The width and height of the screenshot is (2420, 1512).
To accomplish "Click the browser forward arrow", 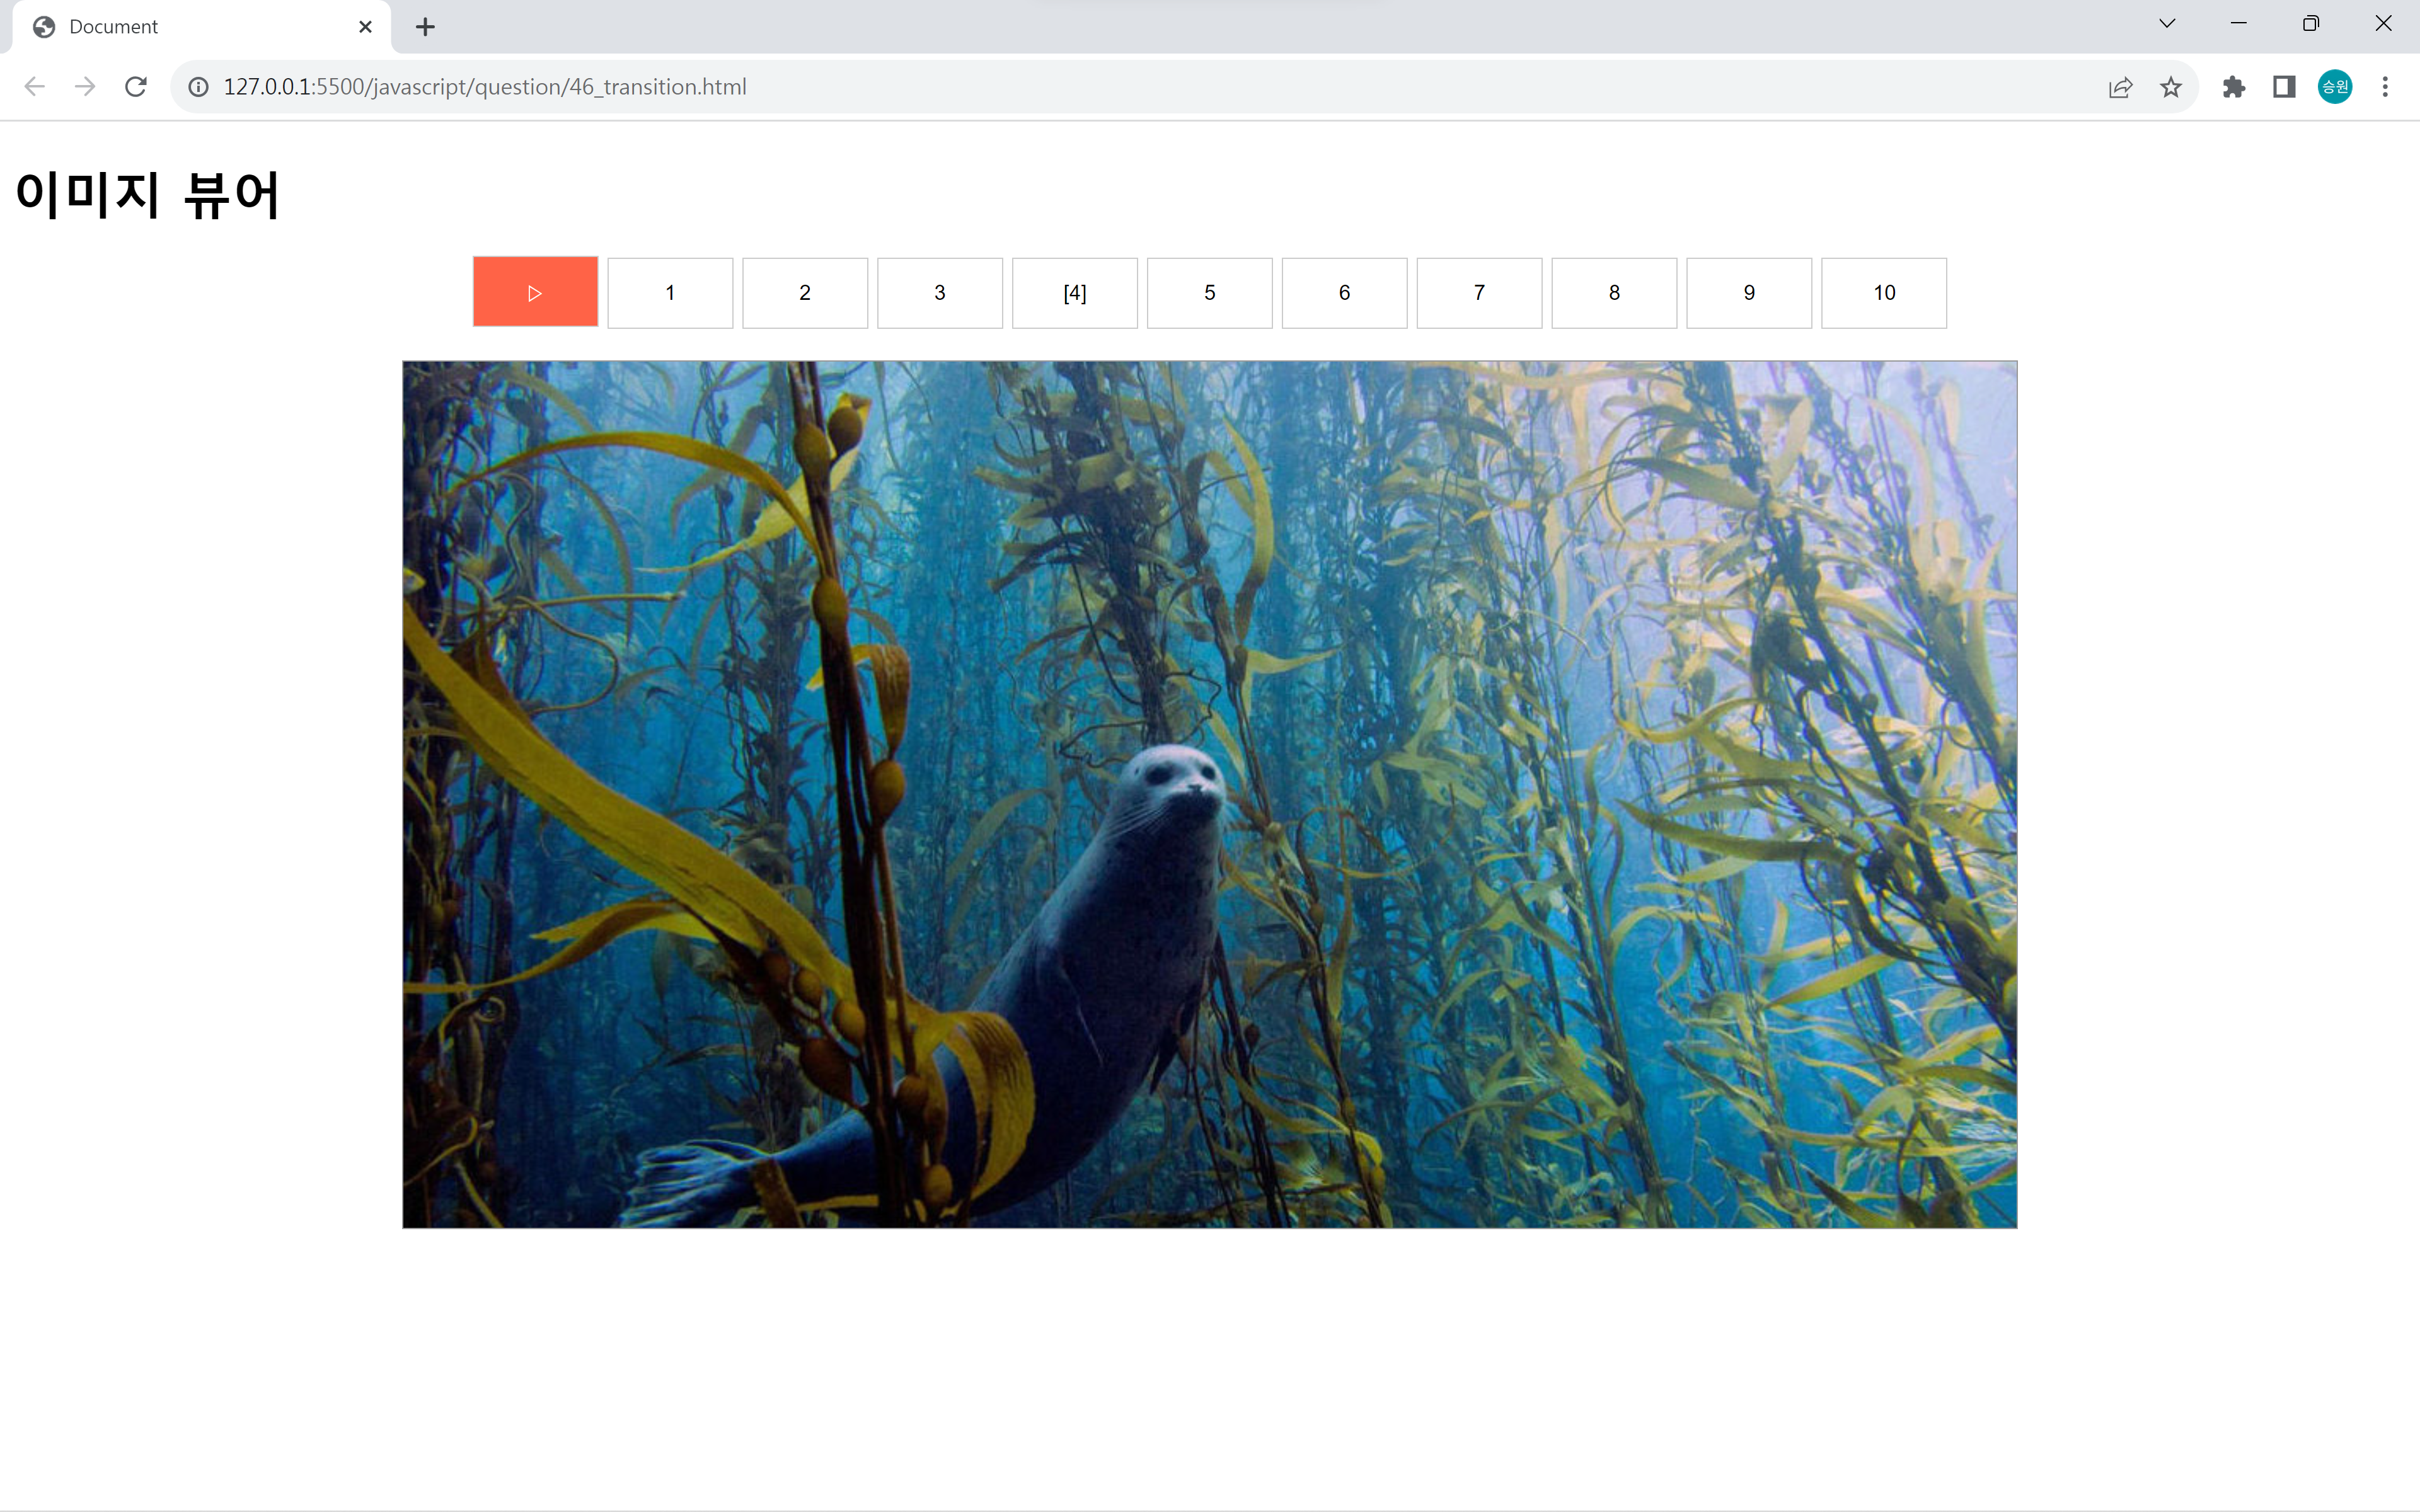I will tap(85, 87).
